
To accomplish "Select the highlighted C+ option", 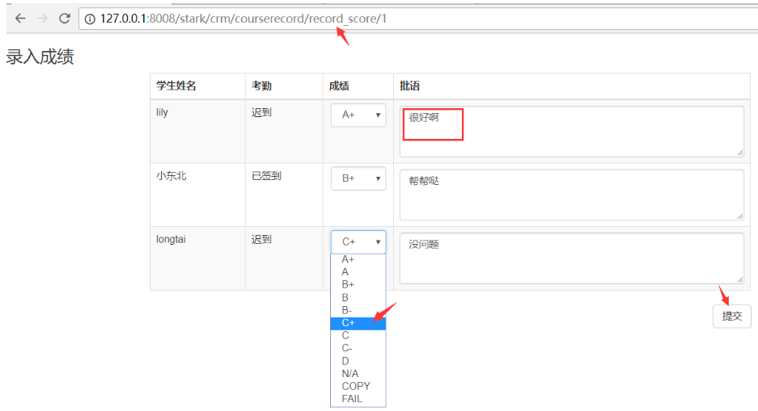I will (358, 323).
